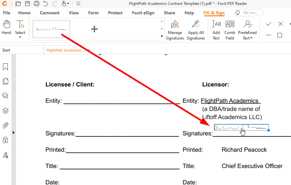The height and width of the screenshot is (185, 291).
Task: Expand the left navigation pane arrow
Action: 13,132
